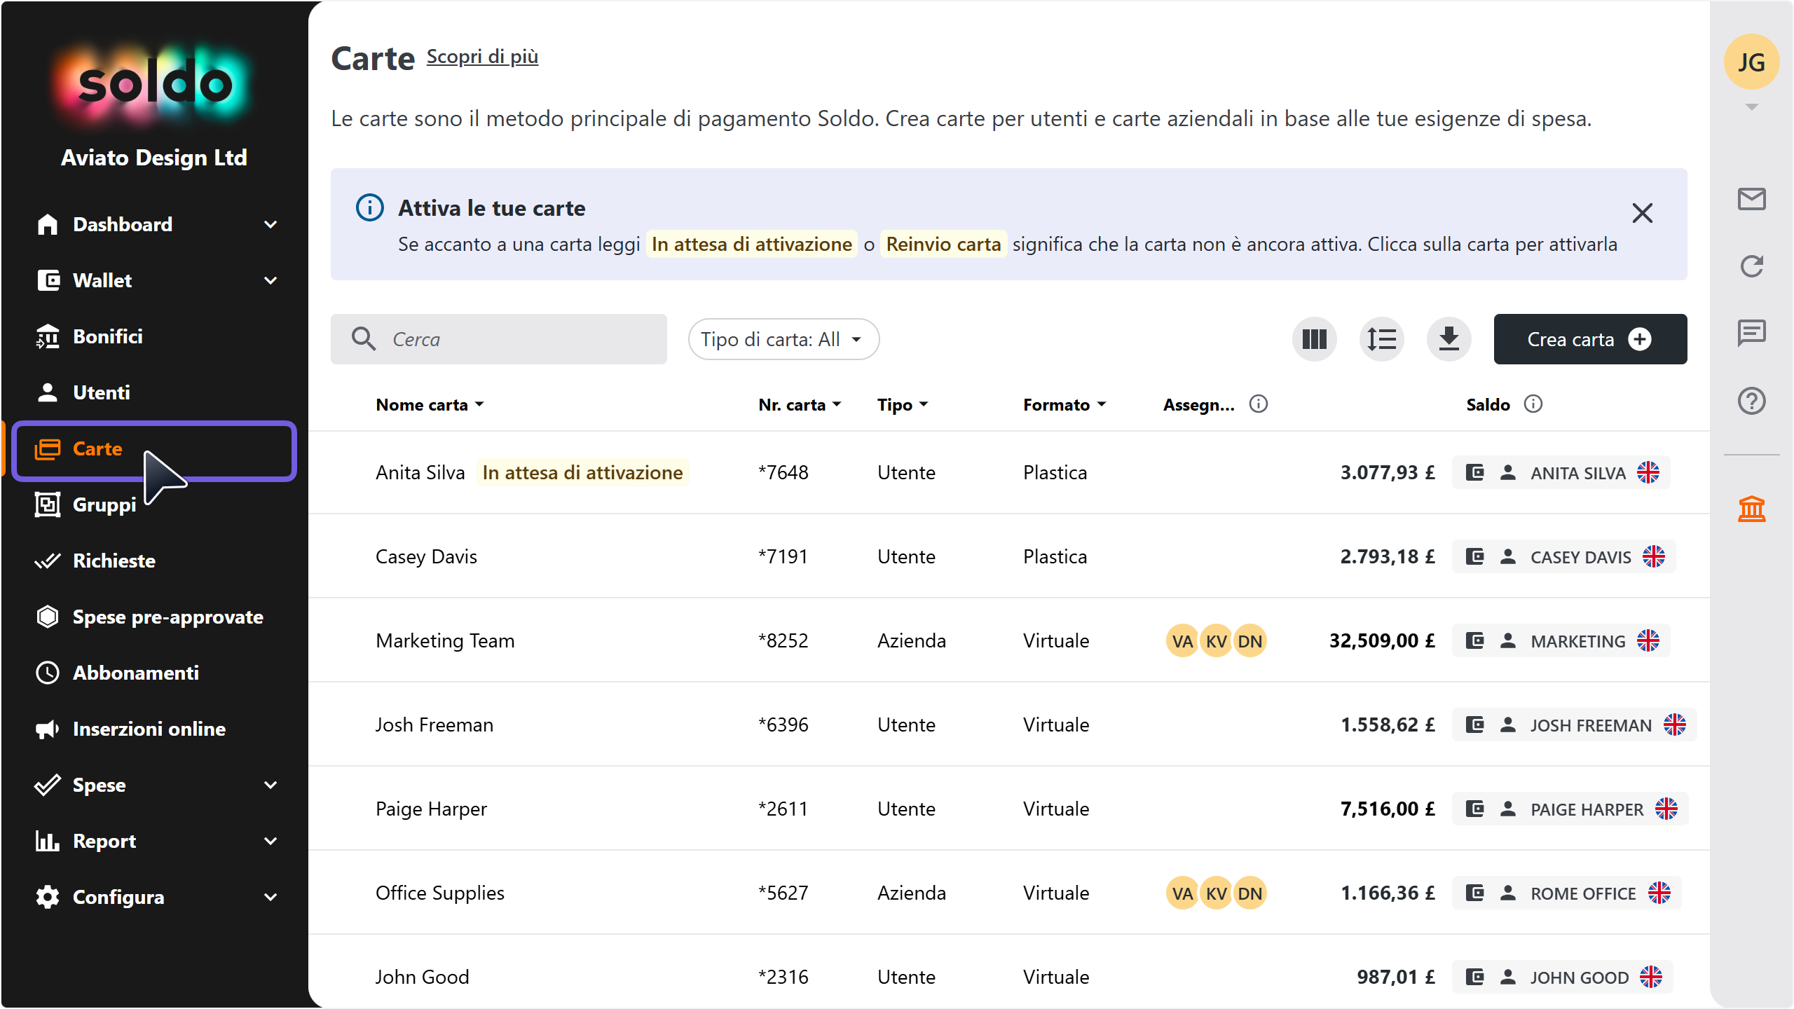Viewport: 1794px width, 1009px height.
Task: Click the balance 32,509,00 £
Action: click(1382, 640)
